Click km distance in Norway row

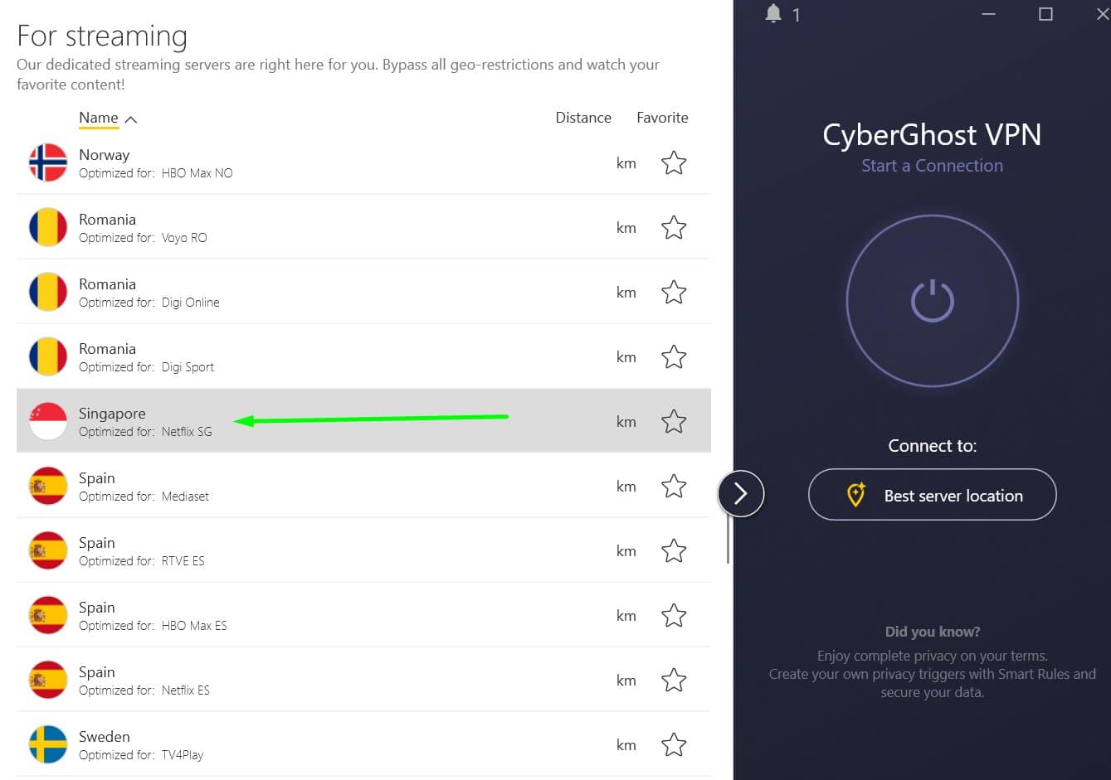pos(626,163)
